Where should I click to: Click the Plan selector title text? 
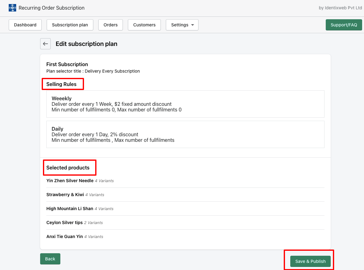pyautogui.click(x=93, y=71)
